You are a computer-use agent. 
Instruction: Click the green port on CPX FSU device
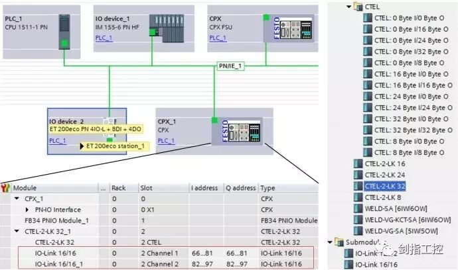pyautogui.click(x=266, y=17)
